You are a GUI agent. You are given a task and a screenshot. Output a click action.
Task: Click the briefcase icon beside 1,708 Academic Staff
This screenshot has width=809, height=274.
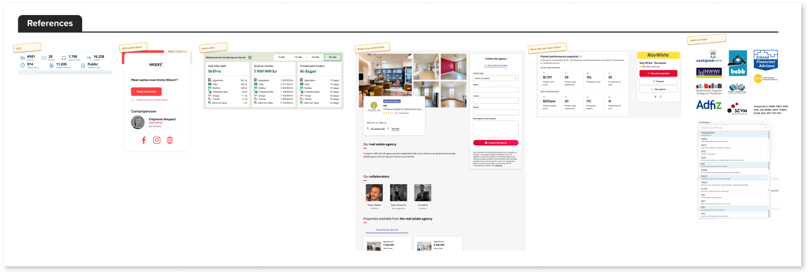(x=64, y=57)
